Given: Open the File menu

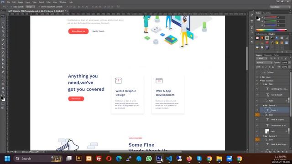Looking at the screenshot, I should tap(8, 2).
